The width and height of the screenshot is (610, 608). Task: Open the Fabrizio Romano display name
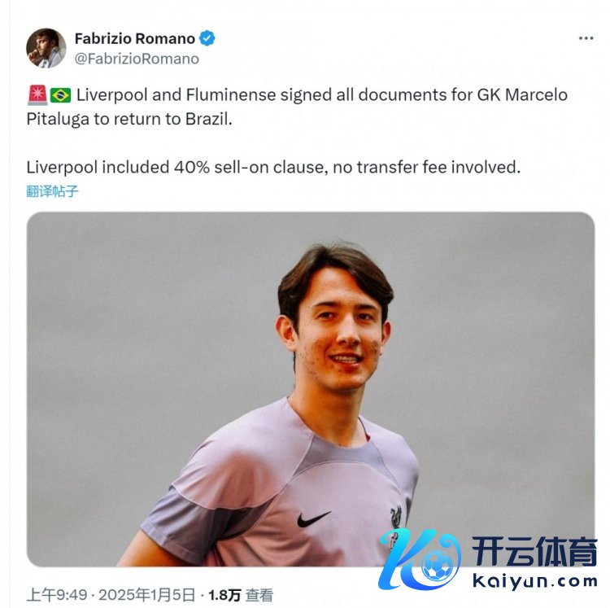click(x=134, y=38)
